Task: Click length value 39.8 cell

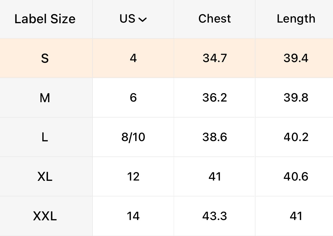Action: pyautogui.click(x=296, y=98)
